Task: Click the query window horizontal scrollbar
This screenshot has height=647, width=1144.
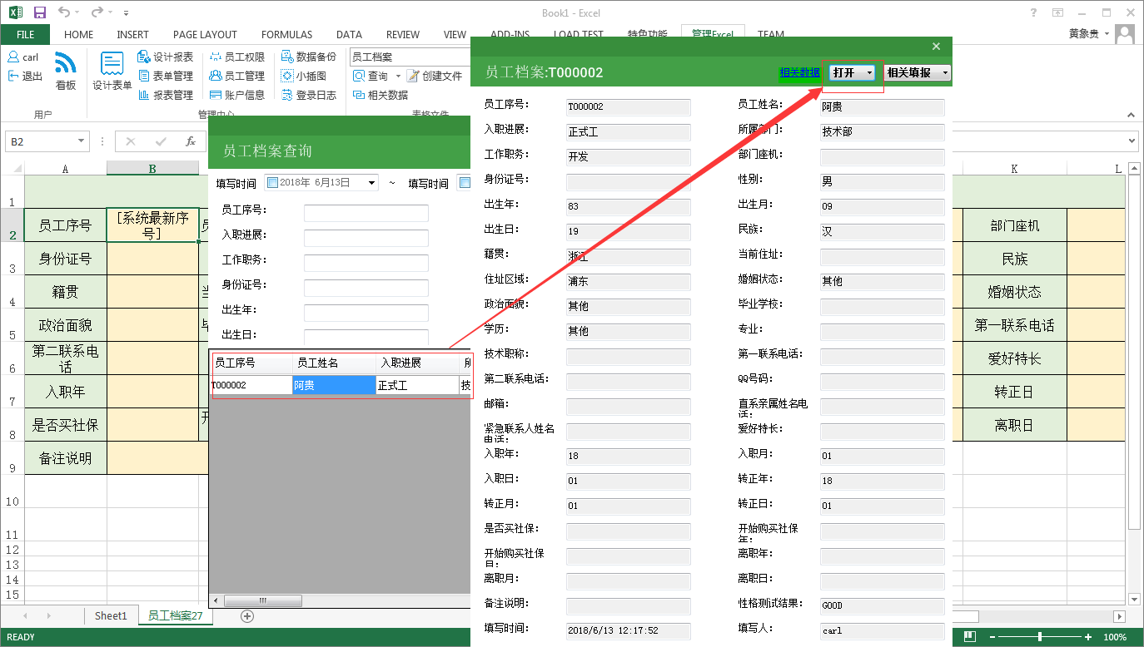Action: click(261, 601)
